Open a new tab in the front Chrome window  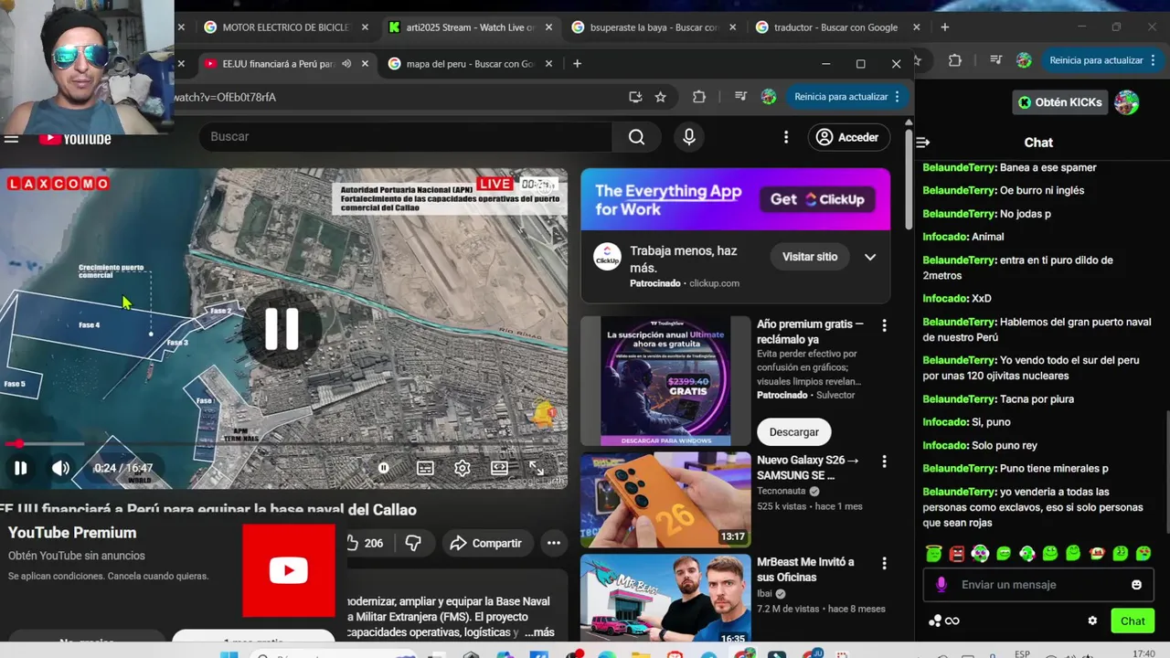click(577, 64)
